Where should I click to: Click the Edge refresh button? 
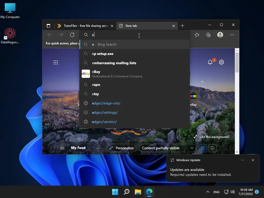pyautogui.click(x=72, y=35)
